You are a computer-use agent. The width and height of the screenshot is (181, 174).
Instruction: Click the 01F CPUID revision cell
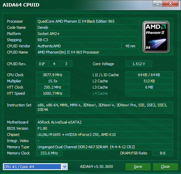point(42,64)
